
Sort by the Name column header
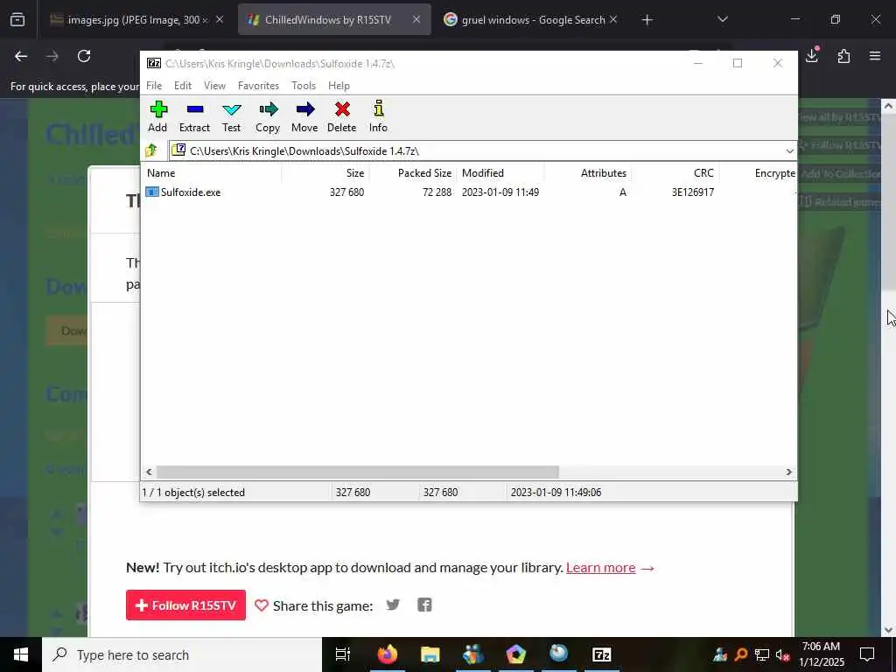click(211, 173)
